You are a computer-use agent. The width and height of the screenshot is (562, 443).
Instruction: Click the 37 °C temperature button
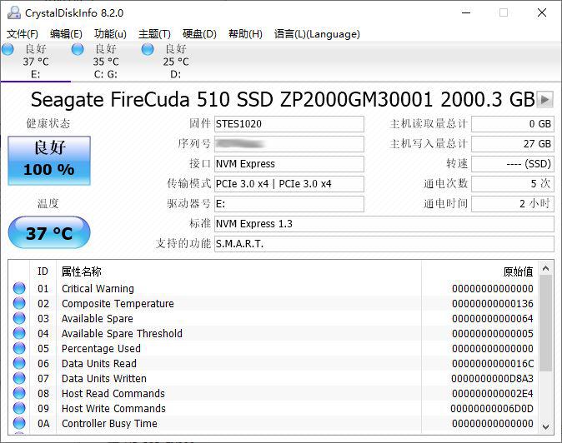click(x=49, y=232)
